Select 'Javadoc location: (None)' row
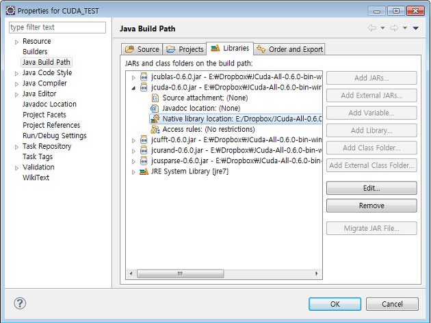This screenshot has width=431, height=323. 201,109
